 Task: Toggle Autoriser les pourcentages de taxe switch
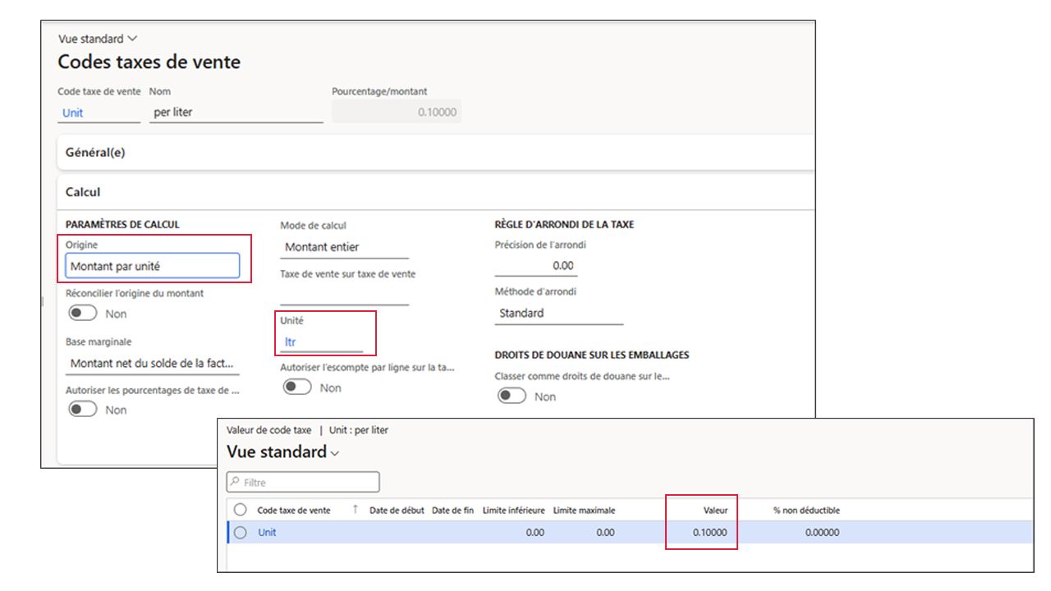coord(82,410)
